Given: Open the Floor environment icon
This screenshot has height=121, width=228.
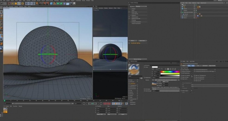Looking at the screenshot, I should coord(68,4).
